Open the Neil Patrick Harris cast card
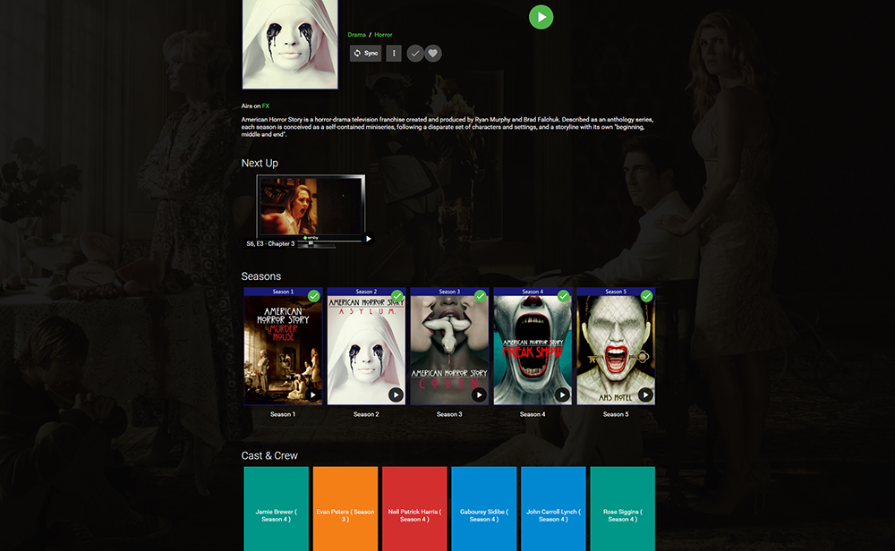The height and width of the screenshot is (551, 895). click(x=414, y=509)
